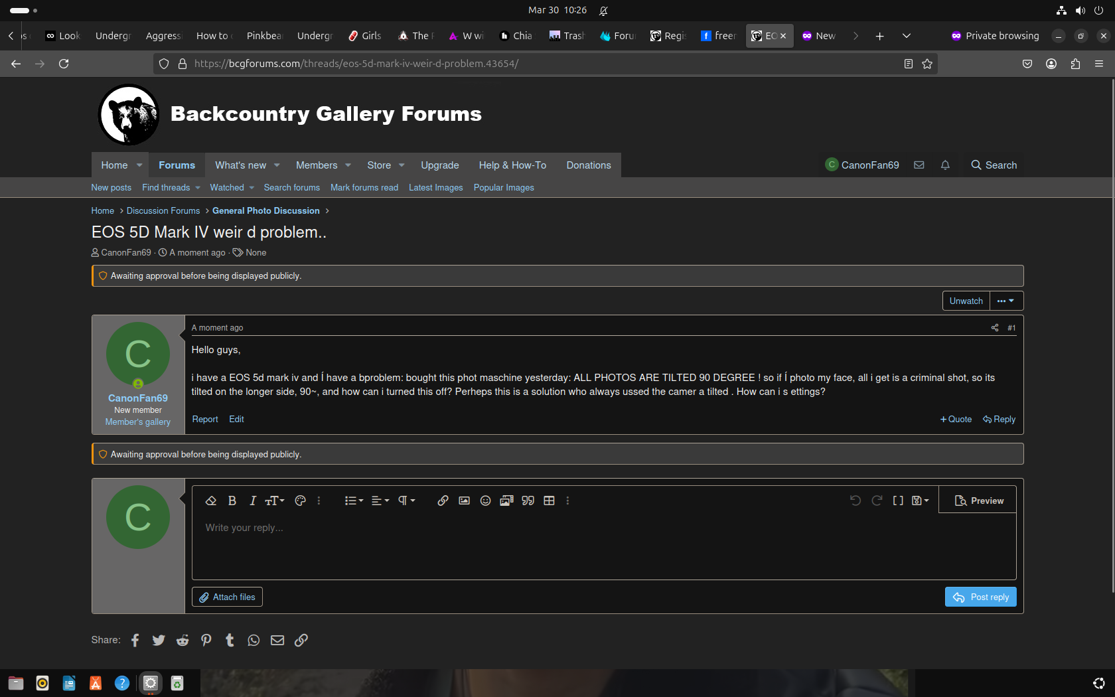This screenshot has width=1115, height=697.
Task: Reload the current page
Action: (x=64, y=64)
